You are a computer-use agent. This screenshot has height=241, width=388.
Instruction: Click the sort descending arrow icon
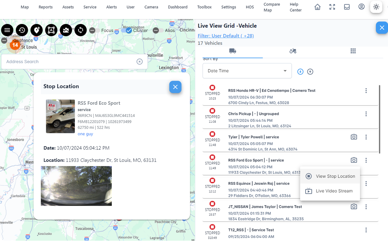[x=300, y=71]
